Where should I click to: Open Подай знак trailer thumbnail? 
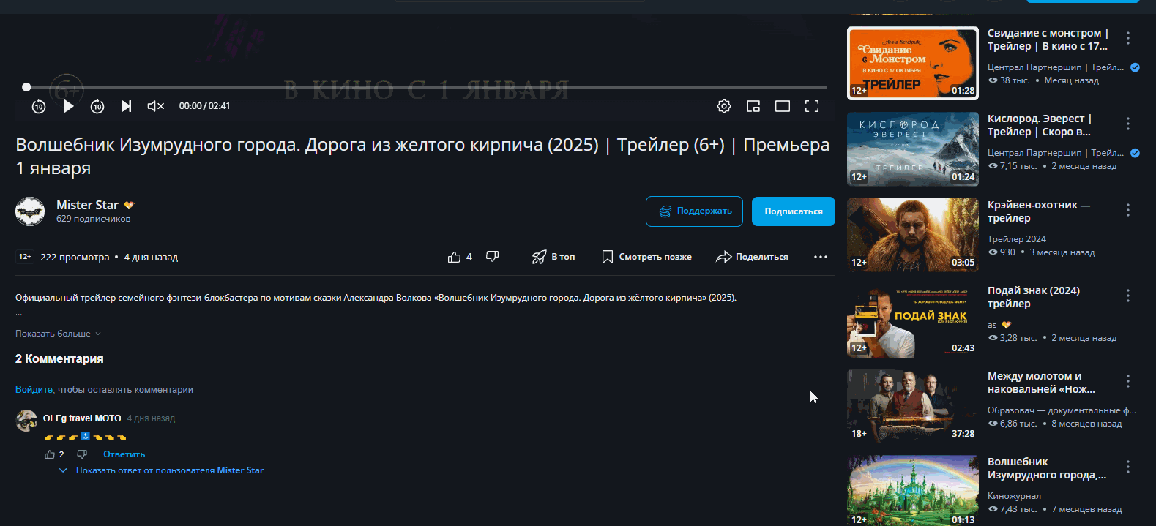click(x=913, y=320)
